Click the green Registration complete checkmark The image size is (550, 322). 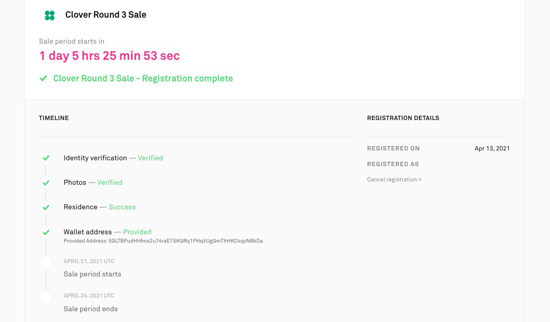pos(43,78)
